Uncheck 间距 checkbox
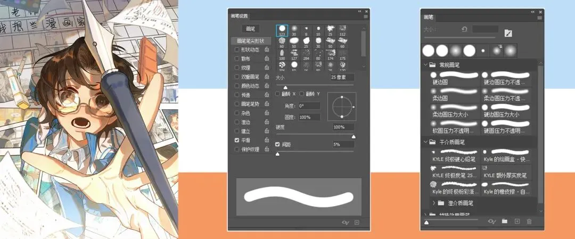Image resolution: width=575 pixels, height=239 pixels. click(277, 144)
